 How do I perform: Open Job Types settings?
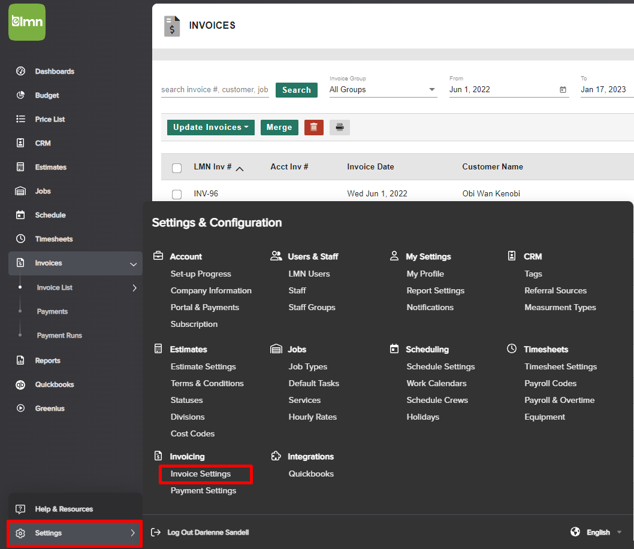pos(308,367)
